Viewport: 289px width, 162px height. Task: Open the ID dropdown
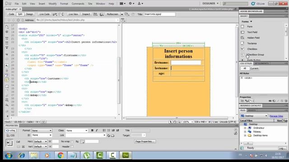click(x=42, y=135)
